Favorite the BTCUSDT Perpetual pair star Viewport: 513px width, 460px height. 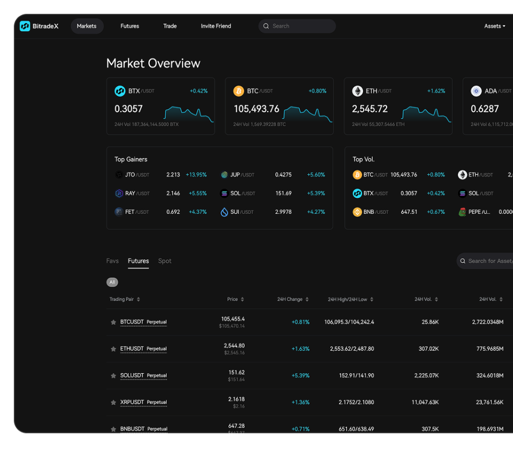[x=113, y=323]
